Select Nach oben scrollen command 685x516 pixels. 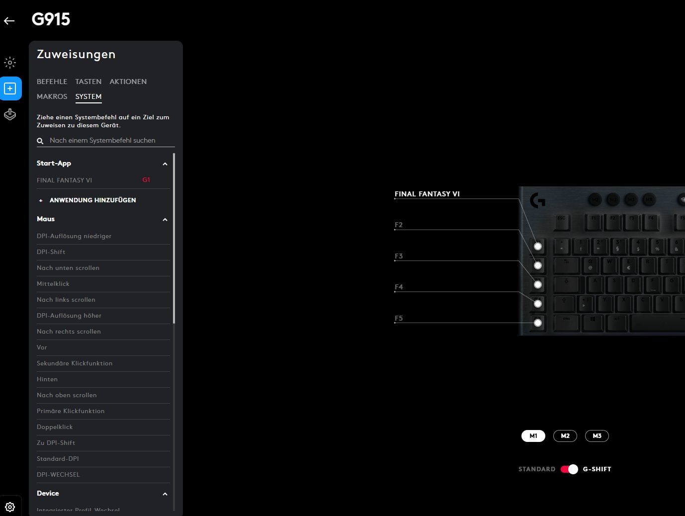tap(103, 395)
